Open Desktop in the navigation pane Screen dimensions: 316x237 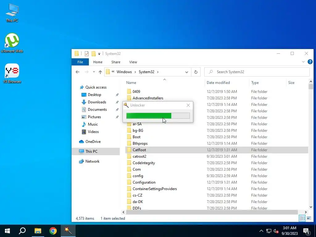pos(94,95)
